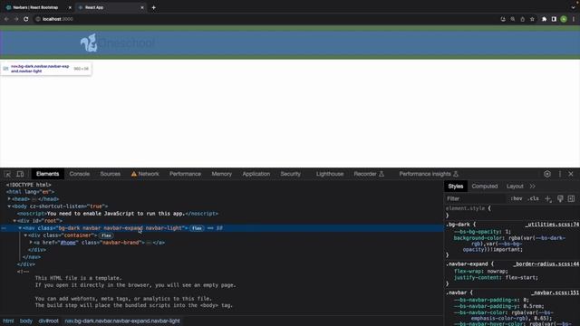Open _border-radius.scss:44 source link
This screenshot has width=580, height=326.
[x=546, y=264]
